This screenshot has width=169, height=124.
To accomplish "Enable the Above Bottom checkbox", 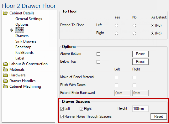I will pyautogui.click(x=98, y=54).
